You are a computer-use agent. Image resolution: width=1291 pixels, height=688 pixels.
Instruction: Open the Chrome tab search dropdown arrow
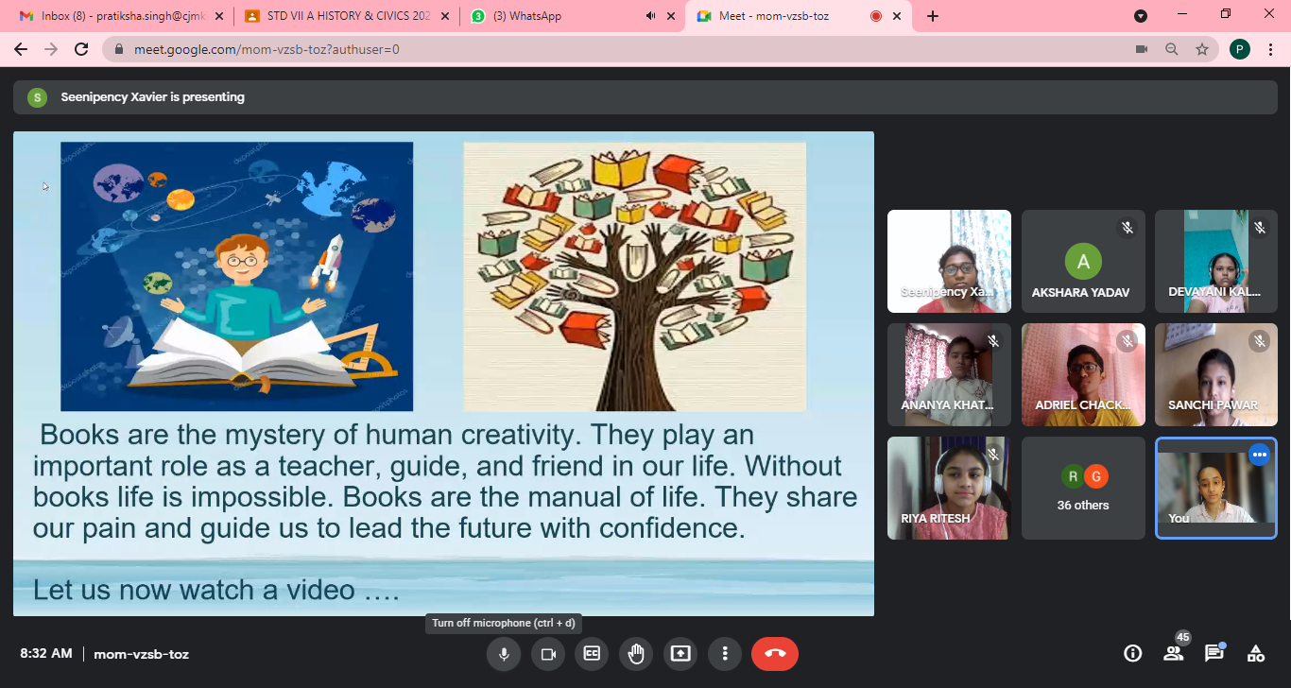click(x=1141, y=16)
